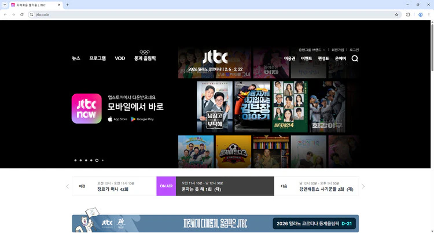Select the fifth active carousel dot

point(97,160)
